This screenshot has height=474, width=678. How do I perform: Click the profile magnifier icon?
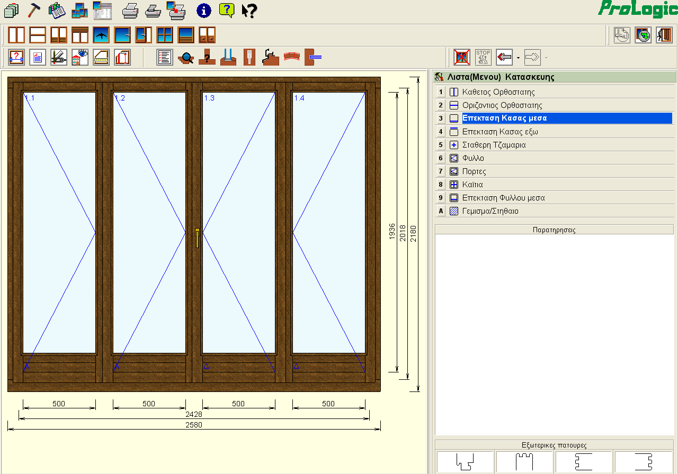(186, 57)
